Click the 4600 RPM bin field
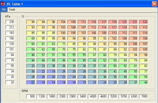Viewport: 158px width, 103px height. (103, 96)
